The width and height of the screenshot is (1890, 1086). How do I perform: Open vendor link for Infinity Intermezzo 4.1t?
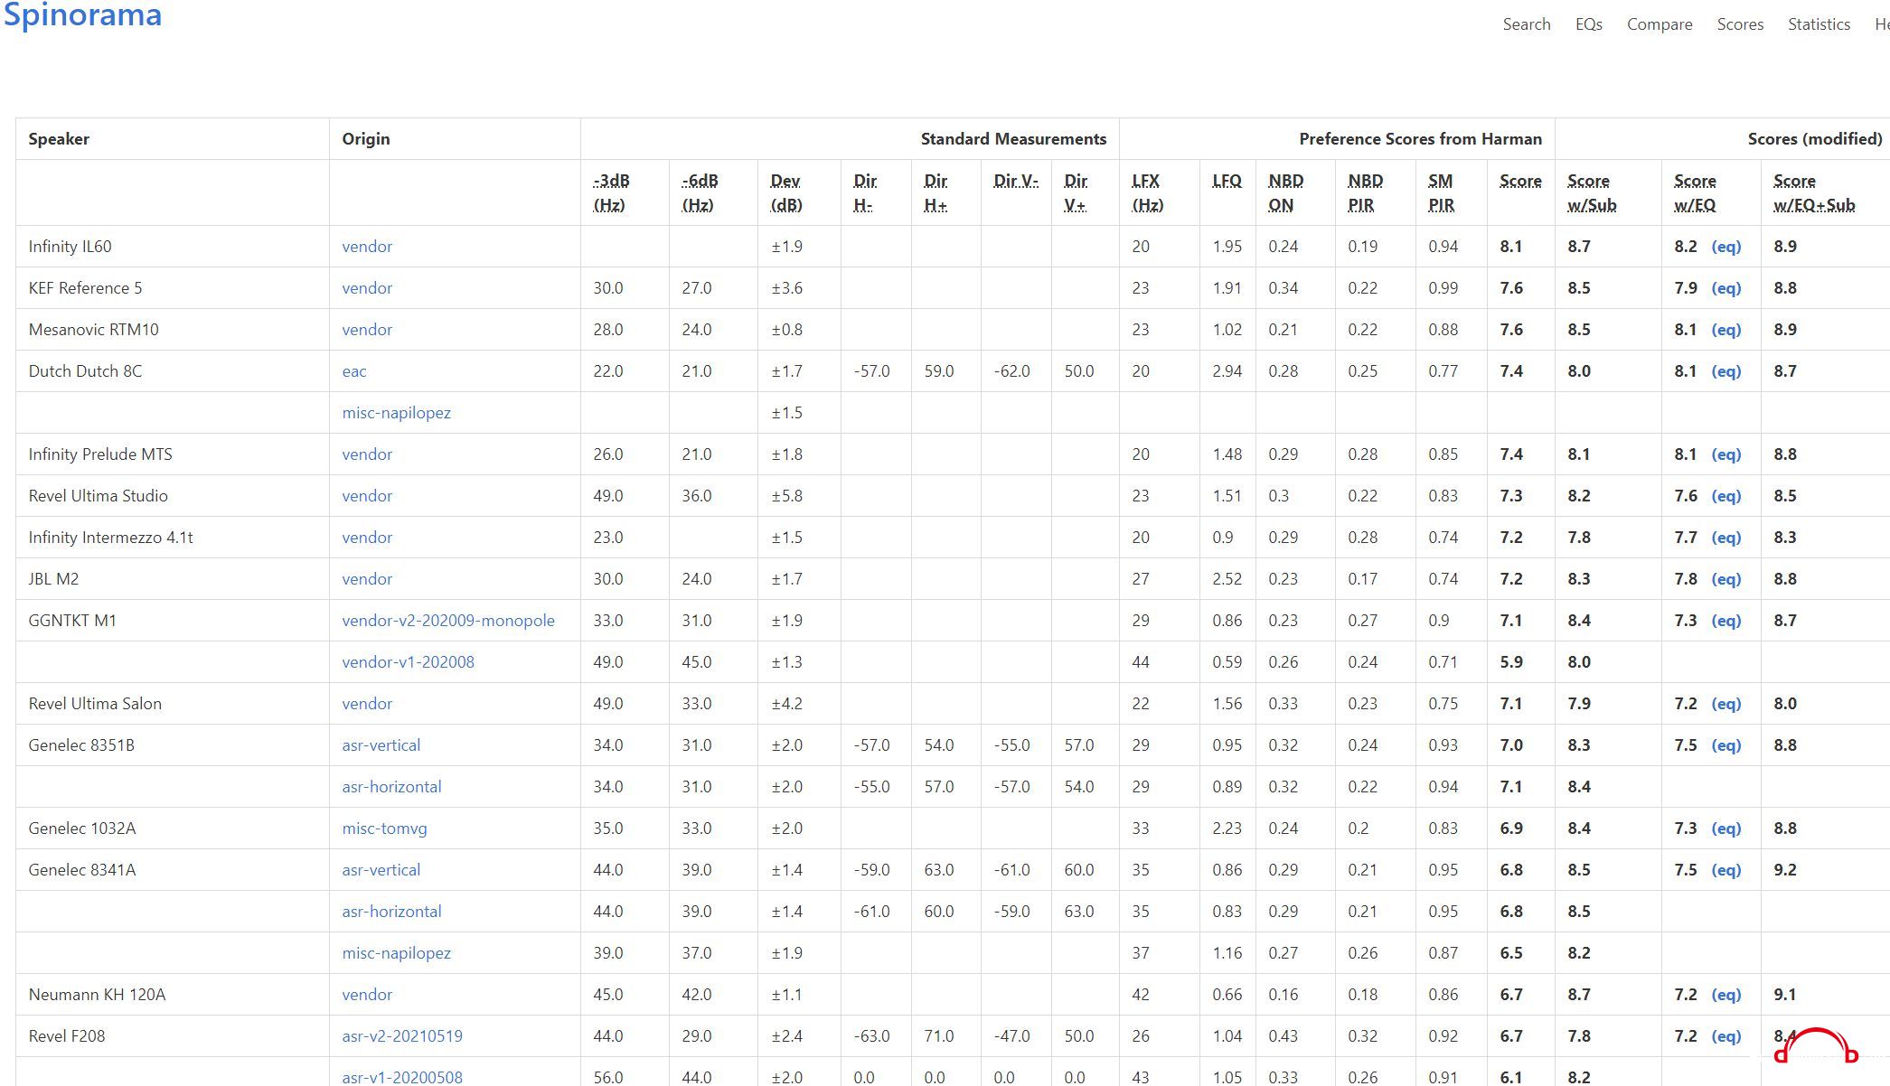(x=367, y=538)
